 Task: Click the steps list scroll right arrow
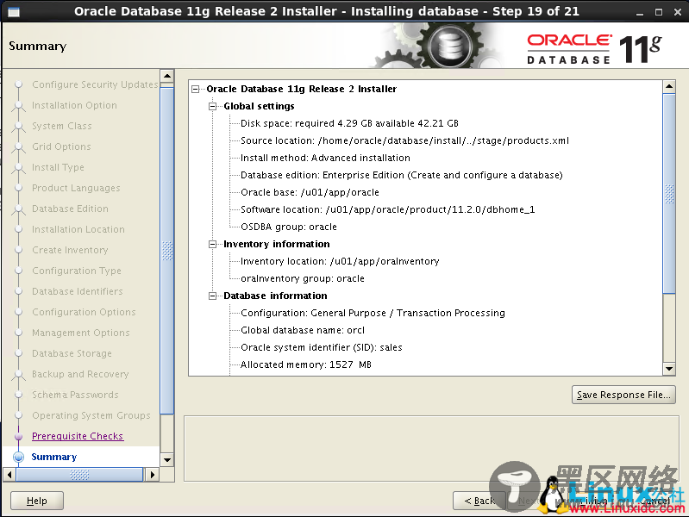(152, 475)
